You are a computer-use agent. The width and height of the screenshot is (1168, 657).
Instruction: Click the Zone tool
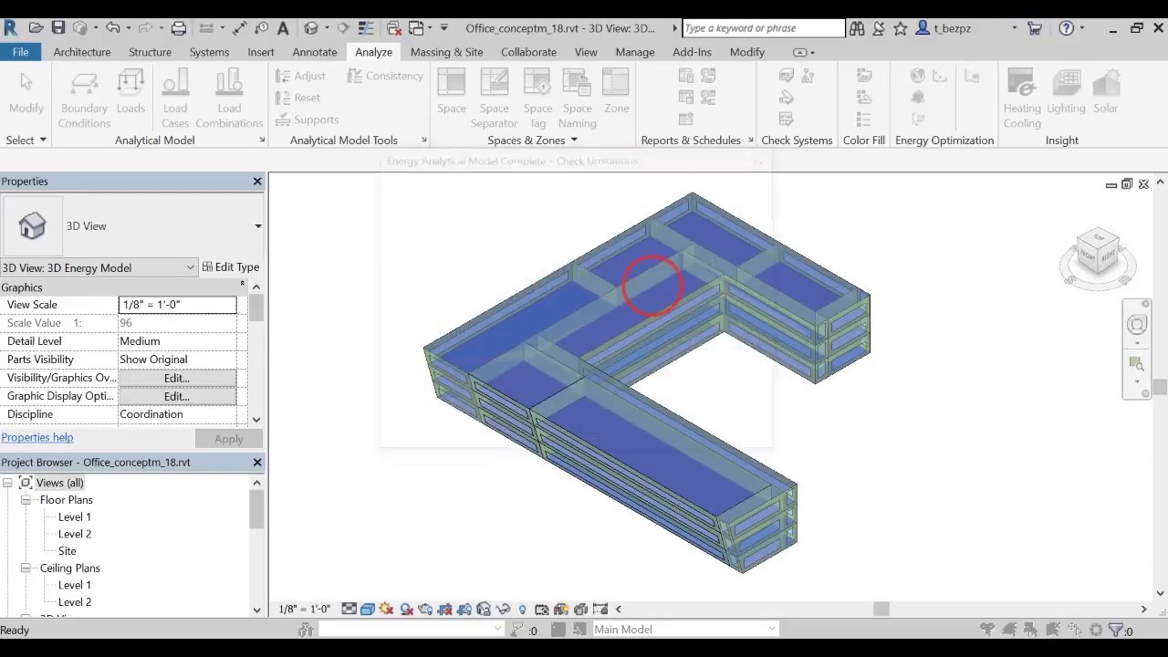pyautogui.click(x=617, y=91)
